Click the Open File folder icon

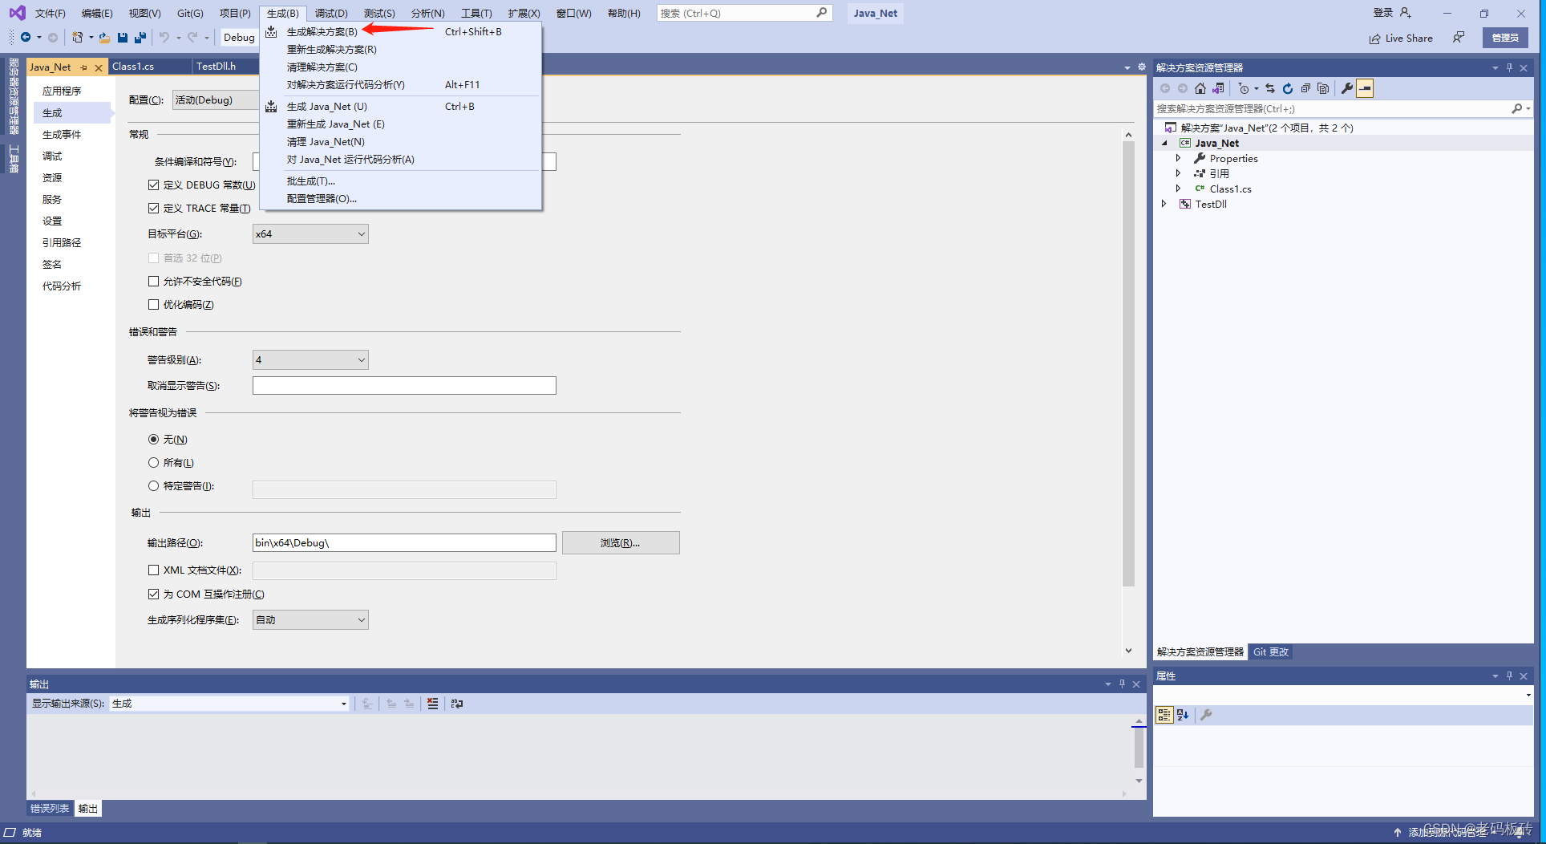104,37
